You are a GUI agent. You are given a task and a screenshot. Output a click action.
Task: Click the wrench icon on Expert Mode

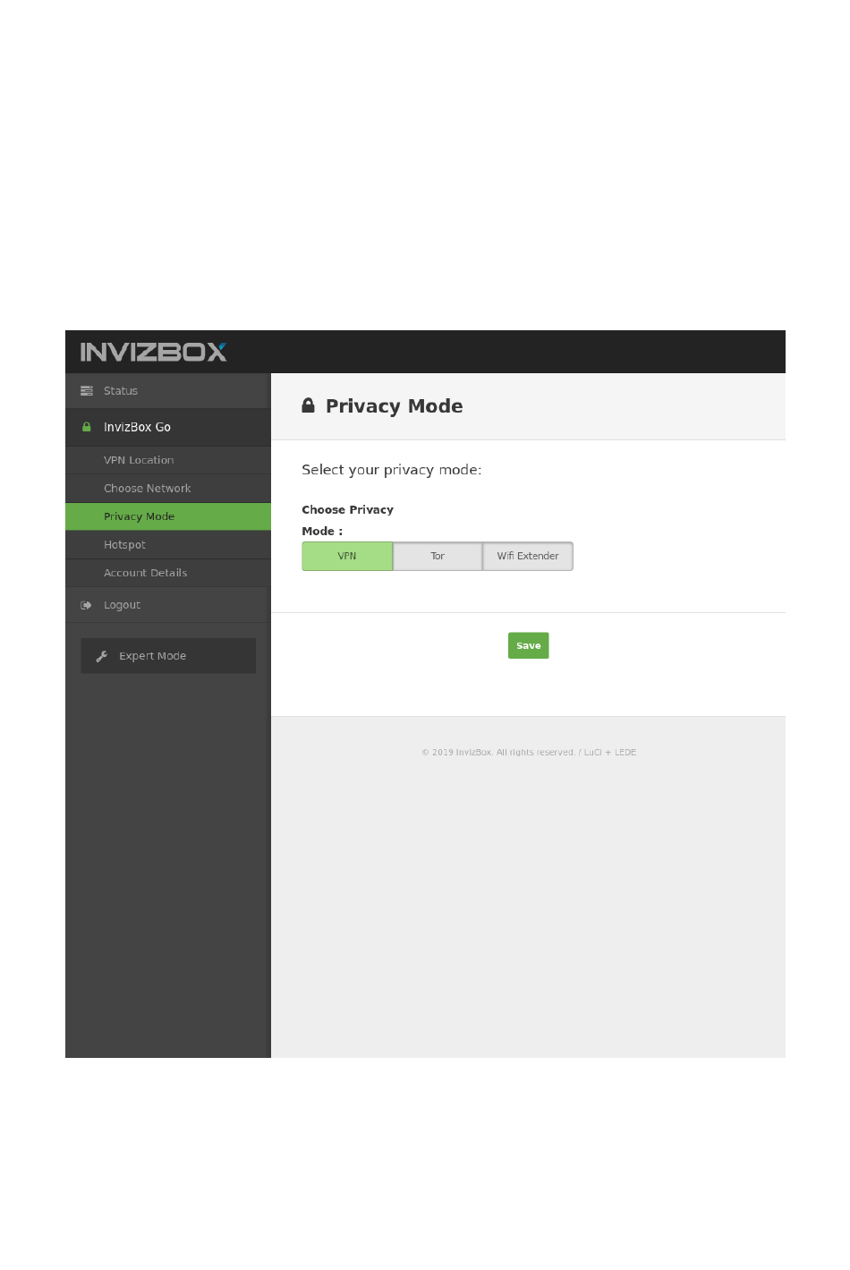[102, 656]
